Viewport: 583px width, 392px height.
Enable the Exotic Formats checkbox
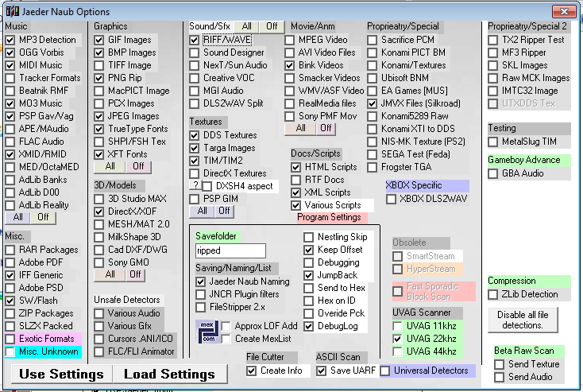click(x=10, y=339)
